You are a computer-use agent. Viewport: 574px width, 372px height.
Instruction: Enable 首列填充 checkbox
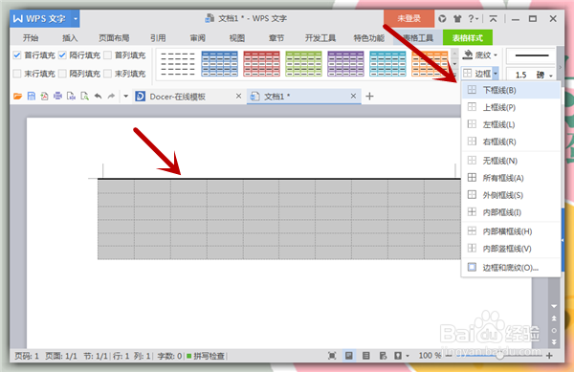tap(107, 55)
